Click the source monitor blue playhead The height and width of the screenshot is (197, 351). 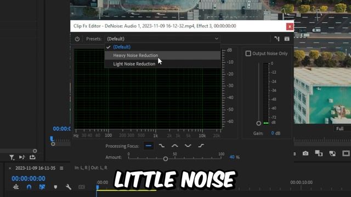click(52, 139)
